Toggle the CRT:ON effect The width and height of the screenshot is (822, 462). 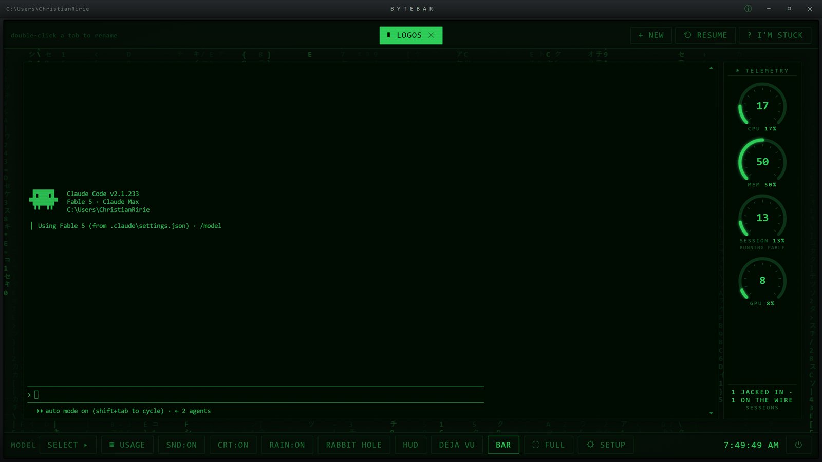(233, 445)
